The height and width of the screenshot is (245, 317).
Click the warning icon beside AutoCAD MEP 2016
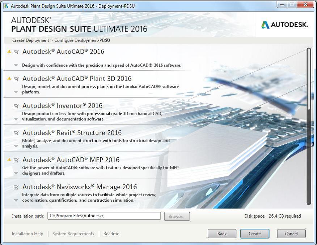pos(9,160)
